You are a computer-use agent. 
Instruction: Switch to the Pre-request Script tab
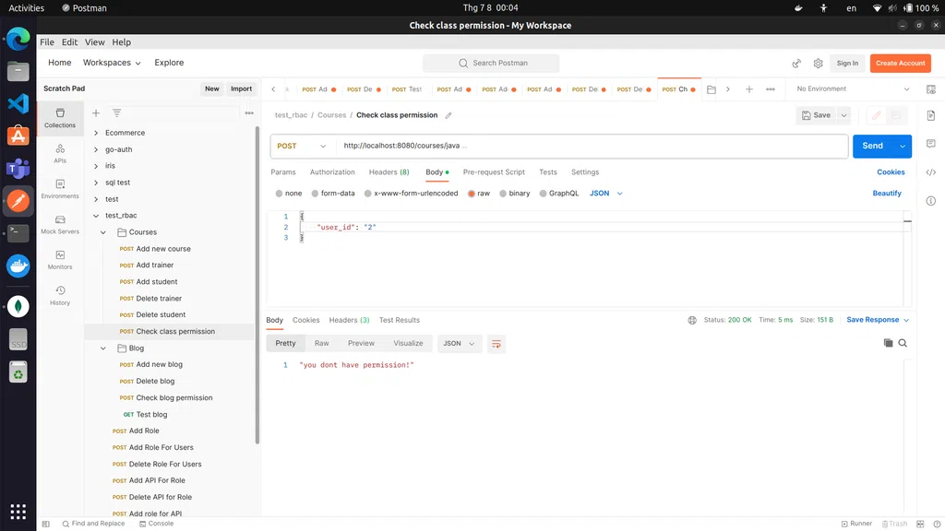494,172
